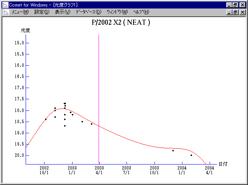Minimize the inner 光度グラフ1 document window

point(229,12)
